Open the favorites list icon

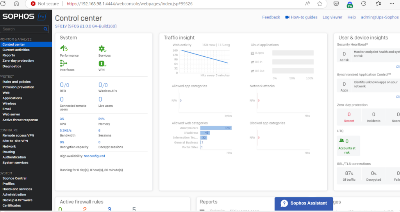click(x=378, y=4)
